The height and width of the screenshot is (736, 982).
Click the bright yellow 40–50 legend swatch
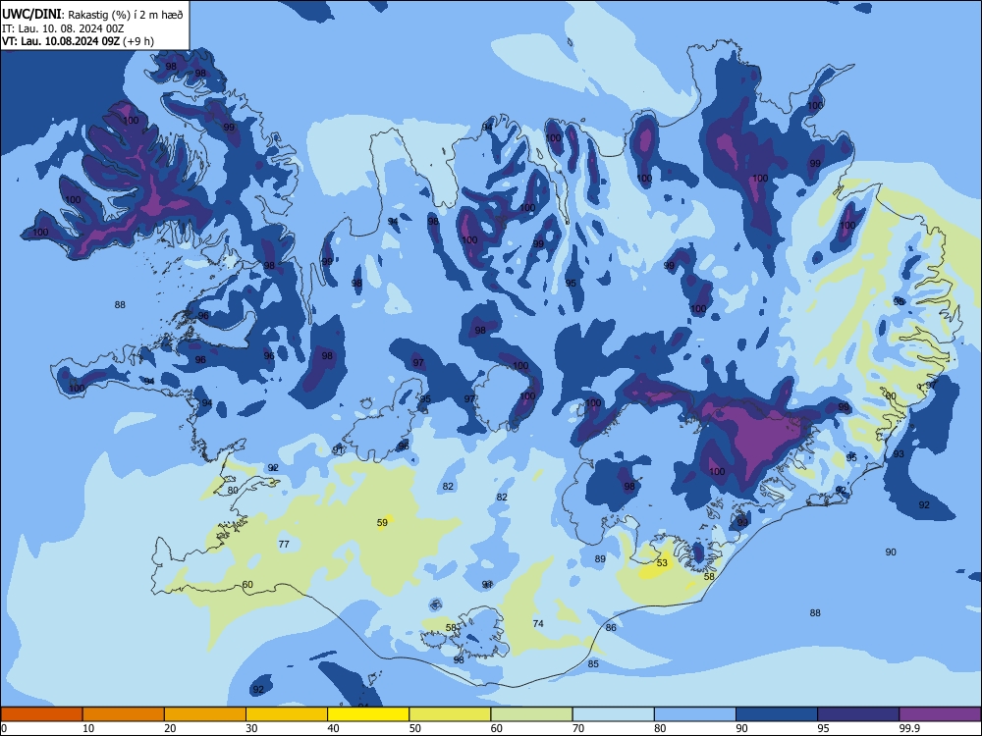368,714
